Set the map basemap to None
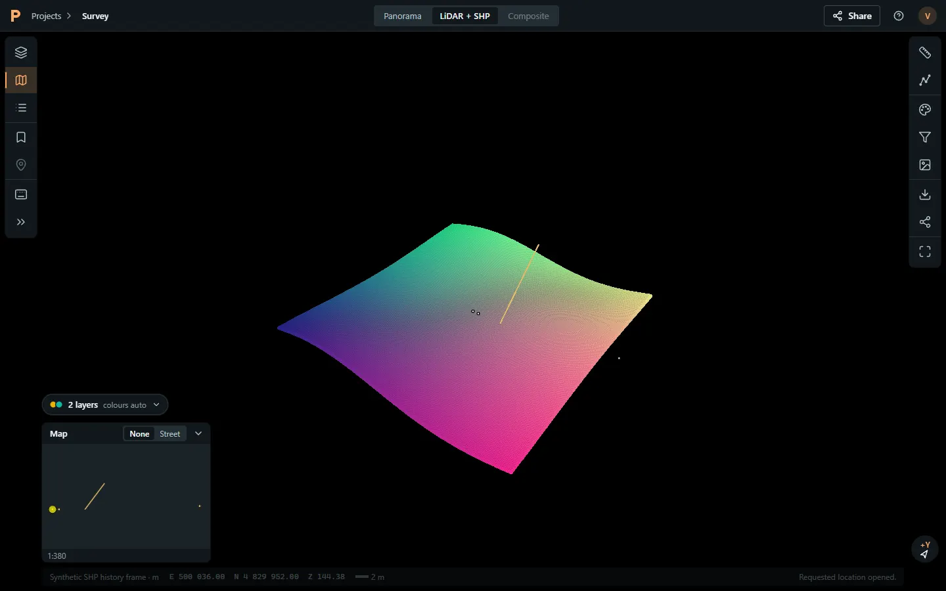The height and width of the screenshot is (591, 946). pos(139,433)
